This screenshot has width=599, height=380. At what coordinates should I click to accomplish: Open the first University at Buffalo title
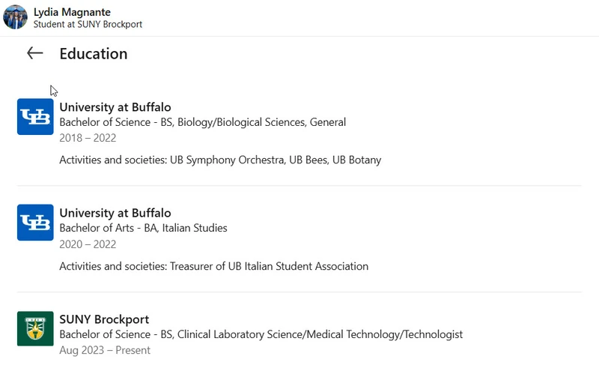coord(115,107)
